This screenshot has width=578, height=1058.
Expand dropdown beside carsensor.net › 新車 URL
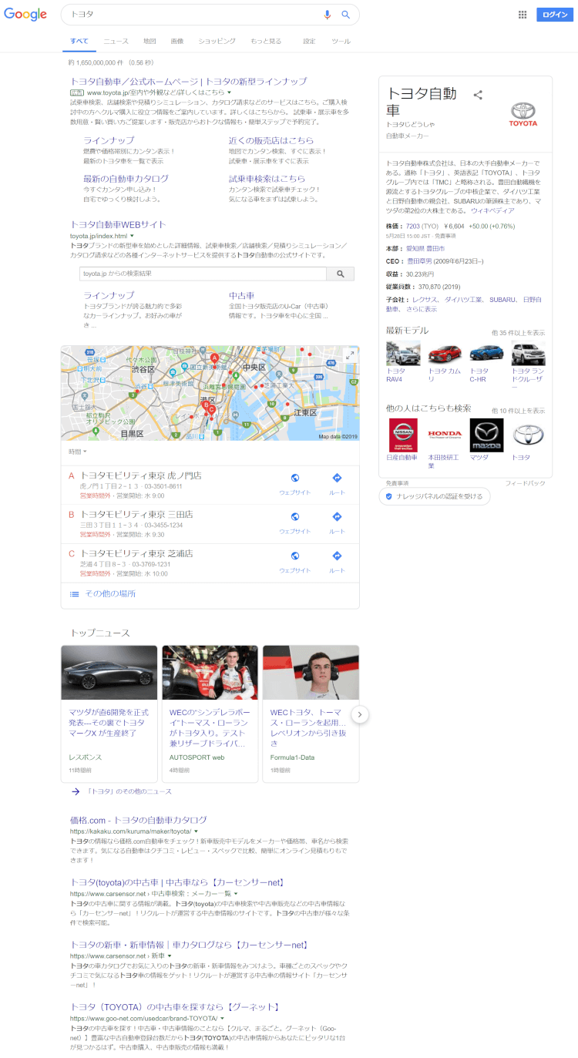[x=169, y=956]
